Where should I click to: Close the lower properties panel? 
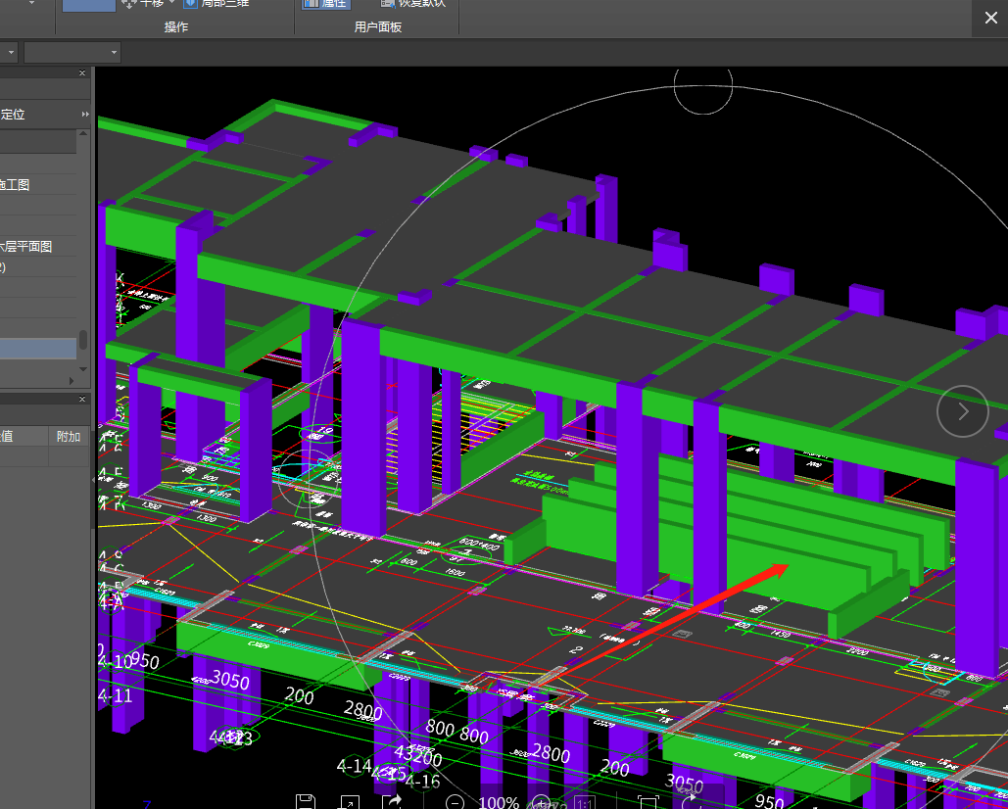coord(82,399)
